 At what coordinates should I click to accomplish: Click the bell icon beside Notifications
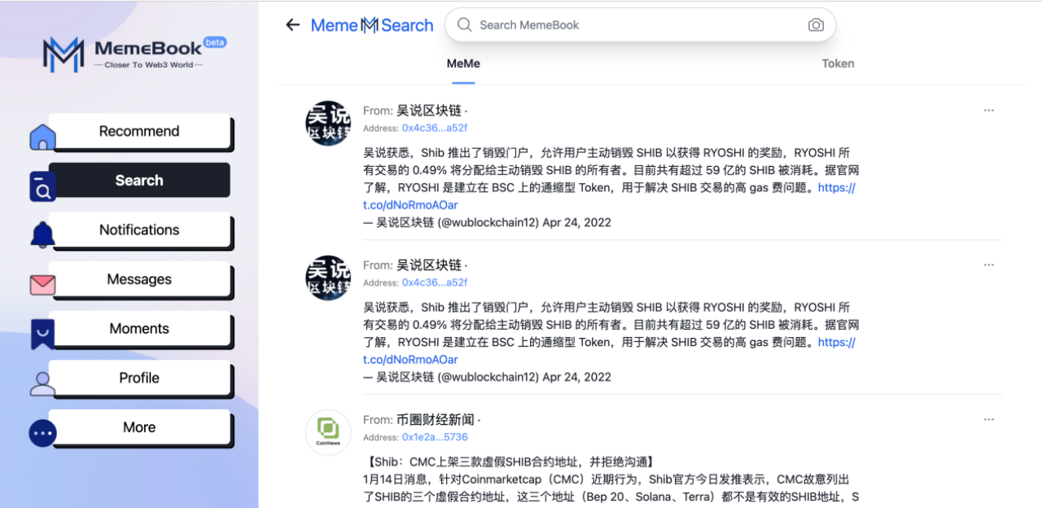click(42, 235)
